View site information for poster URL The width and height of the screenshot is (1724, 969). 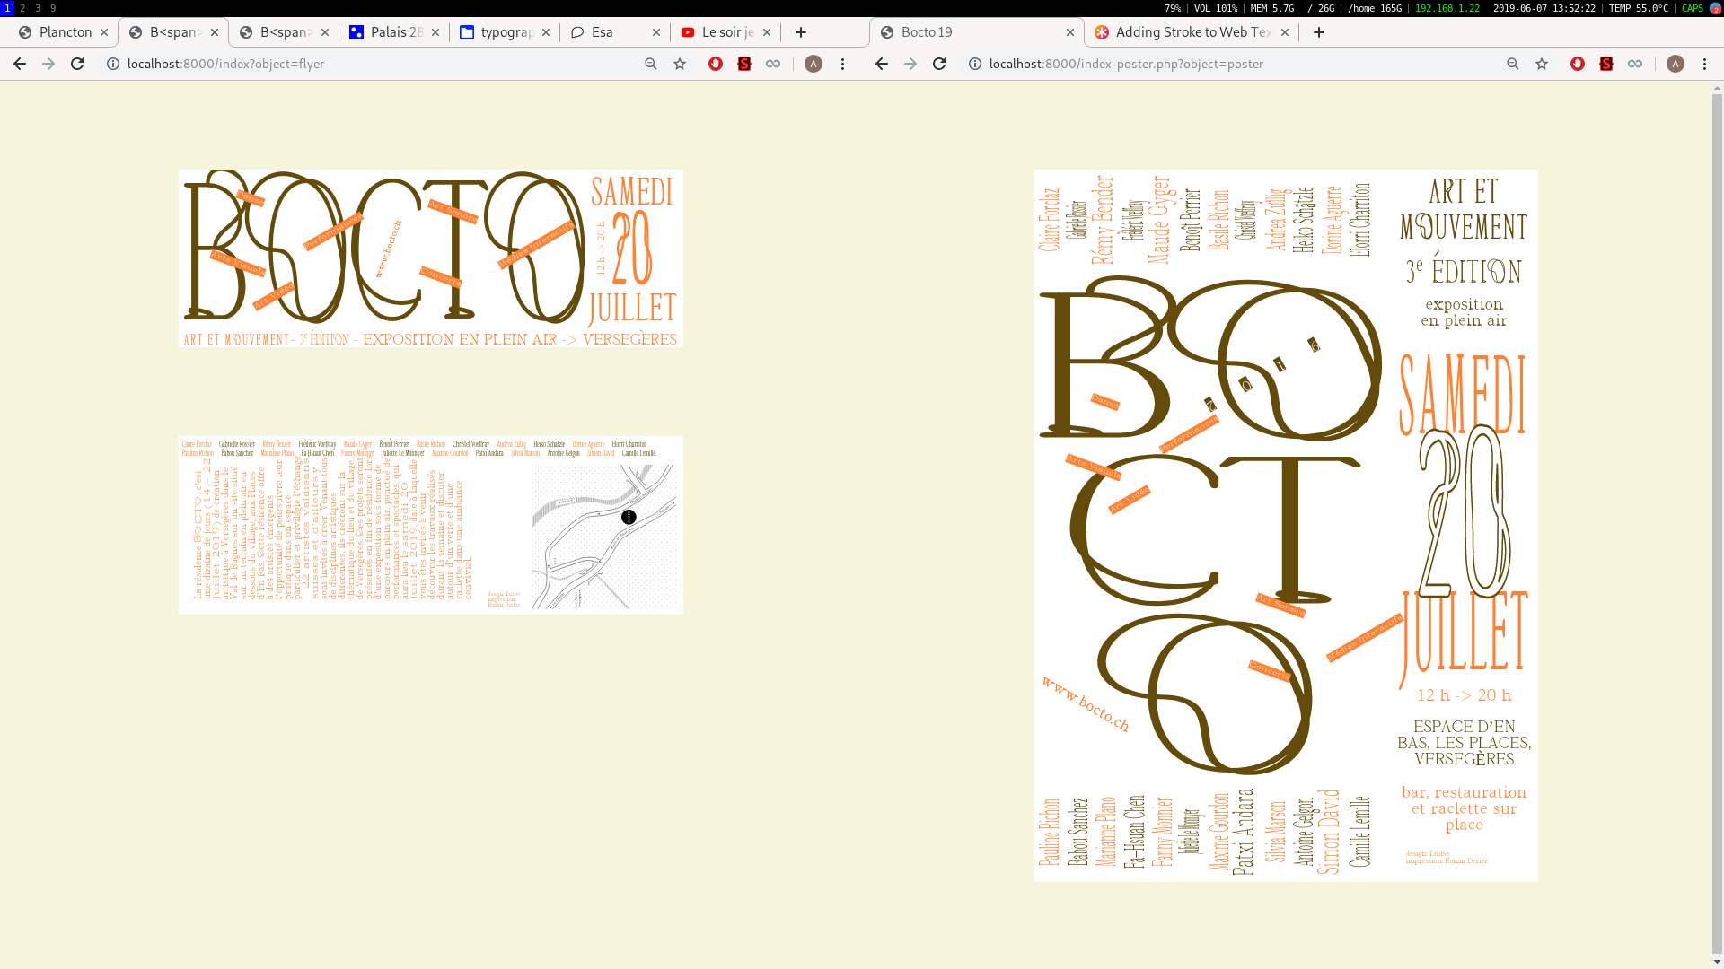click(x=975, y=64)
